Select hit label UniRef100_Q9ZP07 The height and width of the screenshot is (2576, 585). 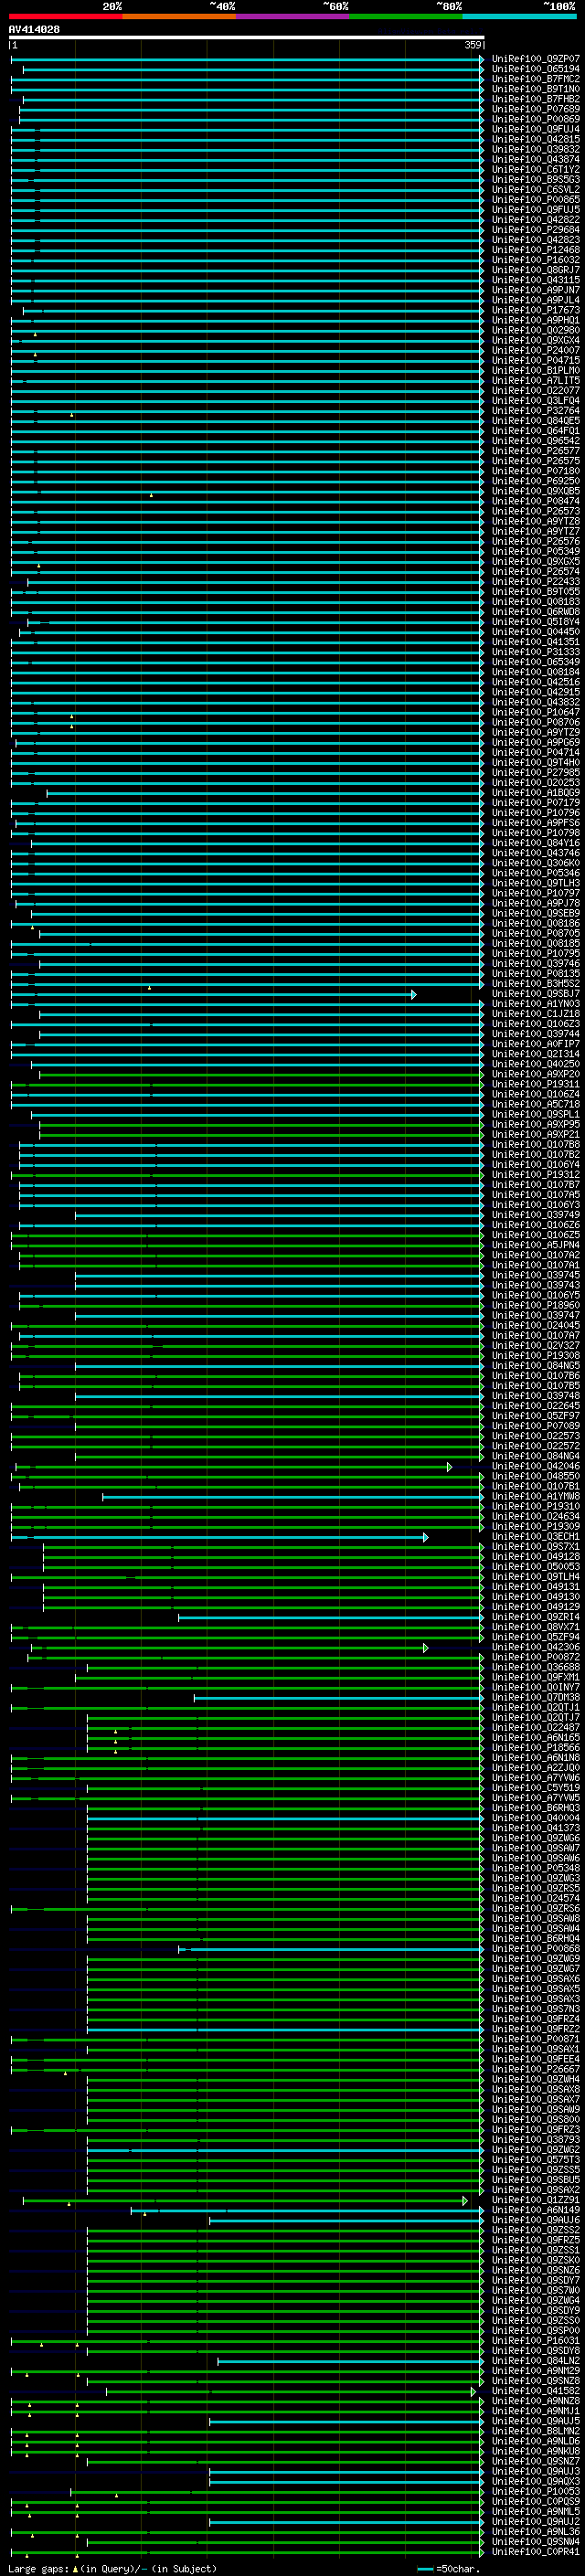pyautogui.click(x=535, y=59)
